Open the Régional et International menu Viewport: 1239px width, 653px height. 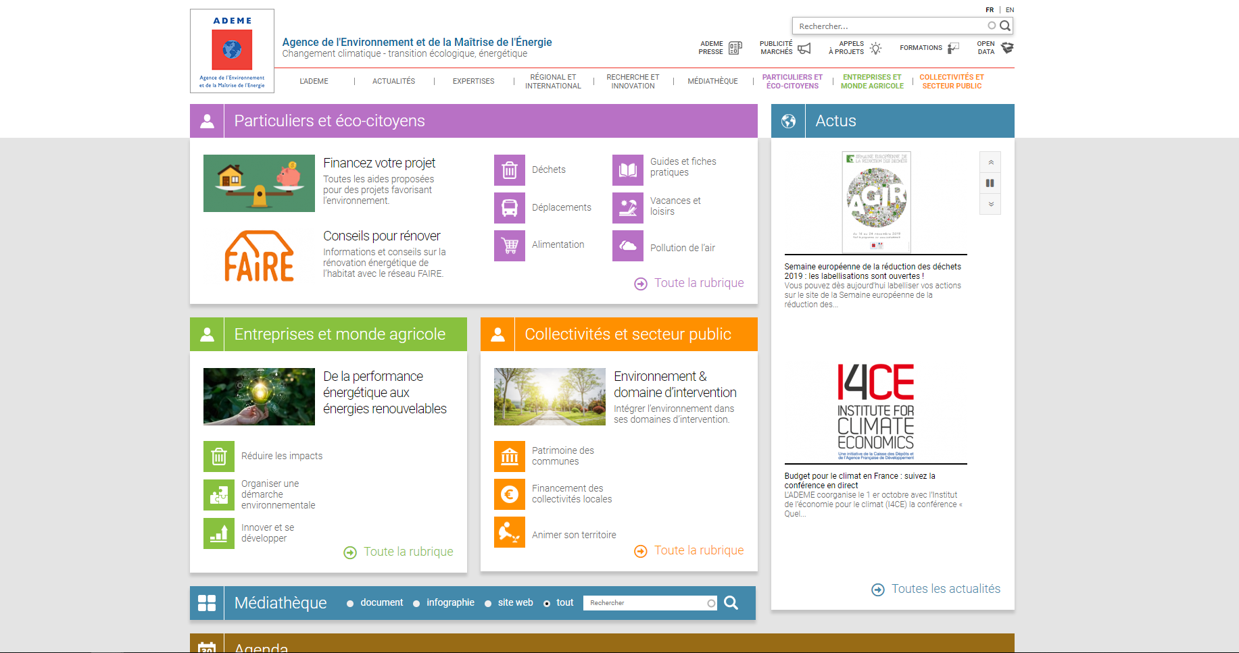pos(553,82)
